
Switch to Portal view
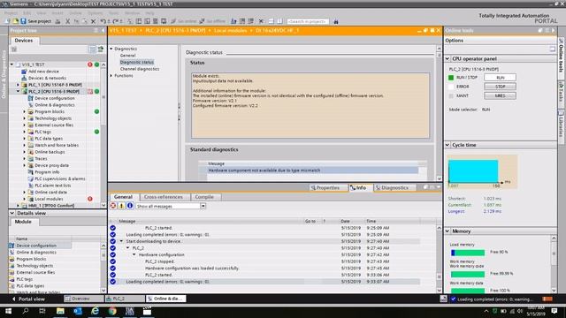(28, 299)
